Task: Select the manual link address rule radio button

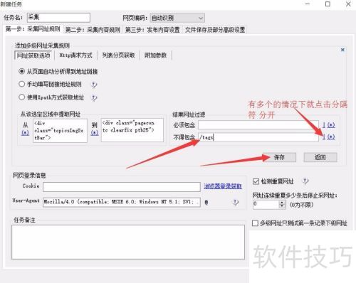Action: tap(21, 84)
